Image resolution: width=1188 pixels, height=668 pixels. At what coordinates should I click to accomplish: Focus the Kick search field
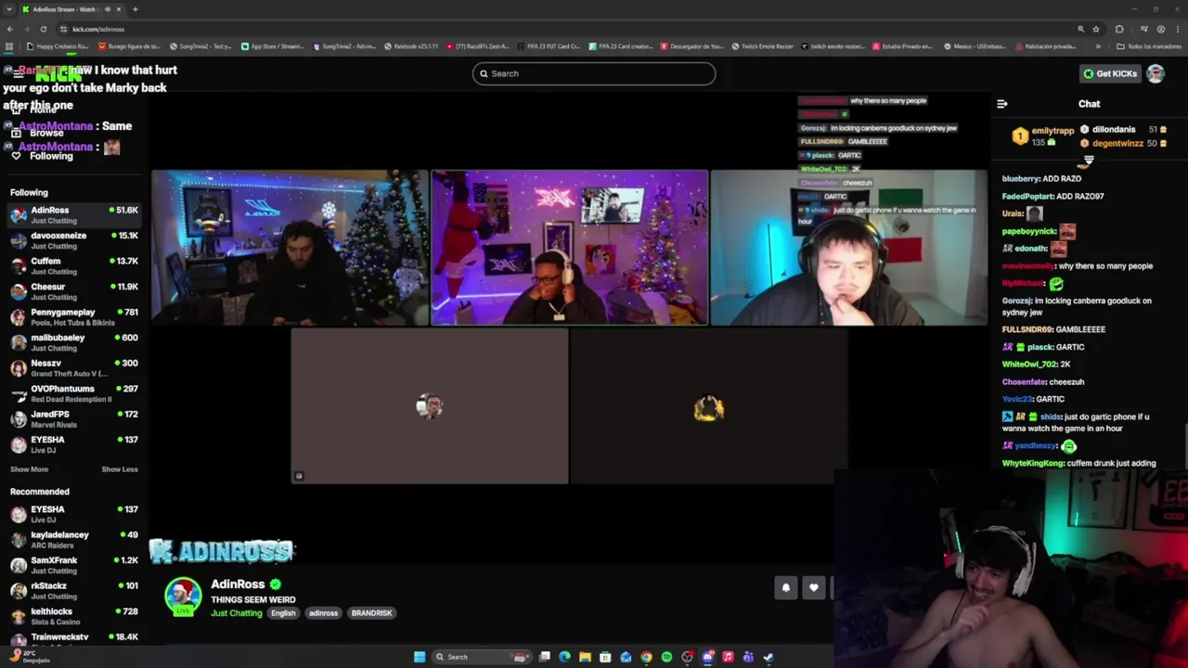594,73
